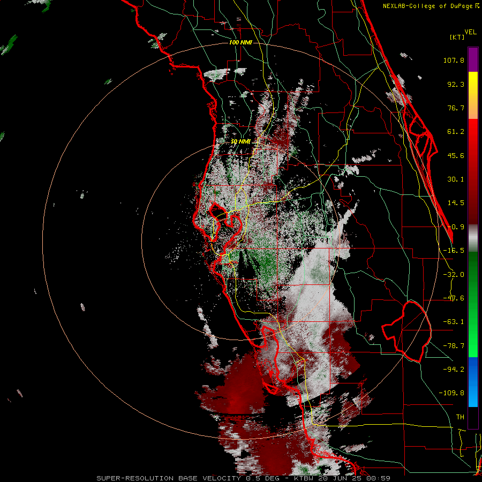
Task: Click the -109.8 velocity scale value
Action: pos(451,393)
